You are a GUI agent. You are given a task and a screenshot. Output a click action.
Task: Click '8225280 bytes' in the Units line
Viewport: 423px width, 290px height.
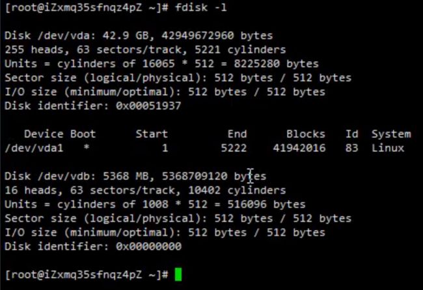(x=276, y=64)
